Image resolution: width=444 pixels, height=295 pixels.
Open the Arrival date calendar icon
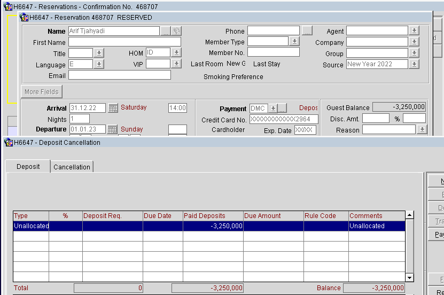[113, 108]
